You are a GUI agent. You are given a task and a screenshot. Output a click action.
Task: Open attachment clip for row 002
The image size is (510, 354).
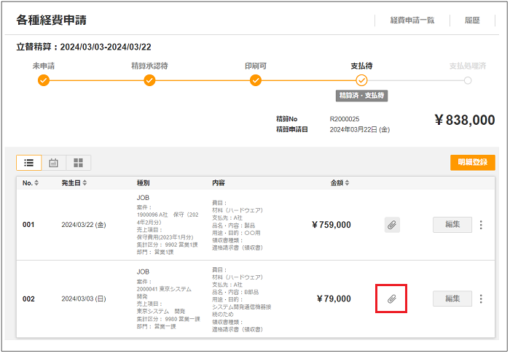click(391, 299)
